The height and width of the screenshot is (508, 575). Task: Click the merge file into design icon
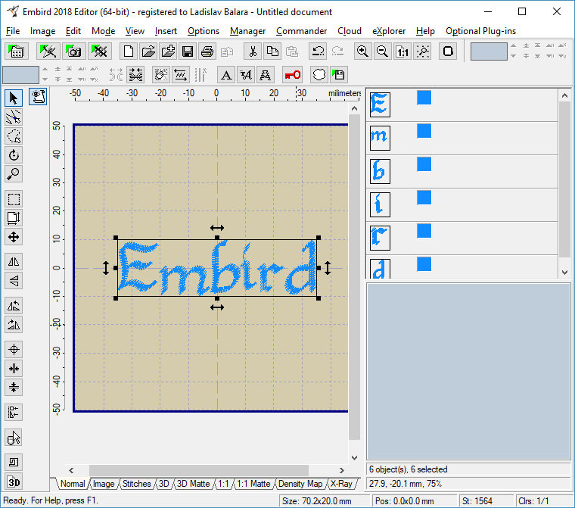tap(168, 51)
